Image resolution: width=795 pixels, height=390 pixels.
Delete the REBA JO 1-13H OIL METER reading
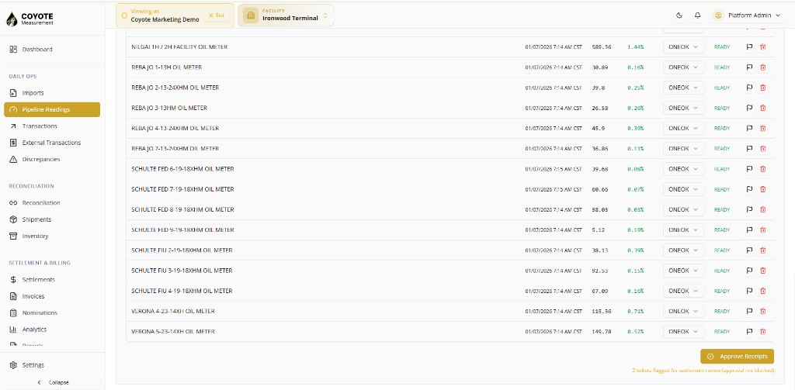(762, 67)
